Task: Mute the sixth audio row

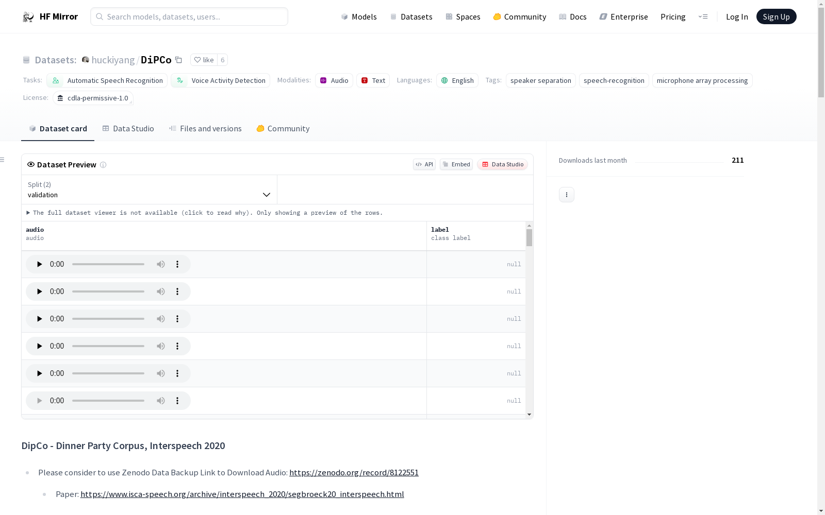Action: (161, 401)
